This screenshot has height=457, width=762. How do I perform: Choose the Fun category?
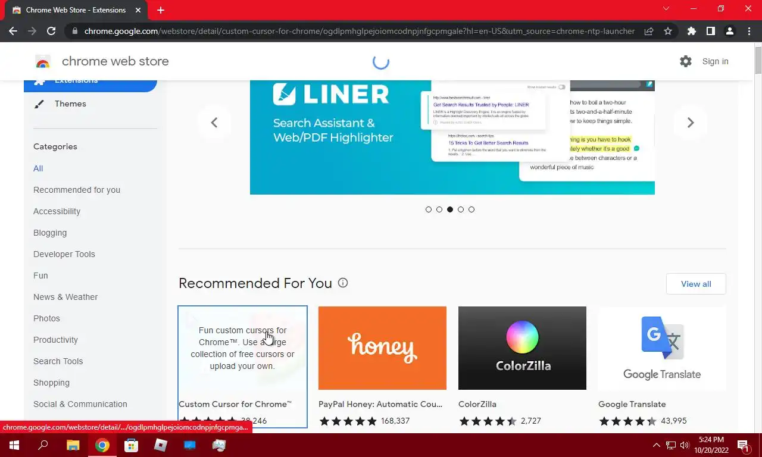(x=40, y=276)
